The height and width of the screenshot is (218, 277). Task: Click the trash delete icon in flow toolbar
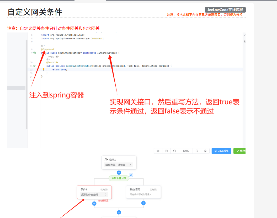tap(205, 151)
